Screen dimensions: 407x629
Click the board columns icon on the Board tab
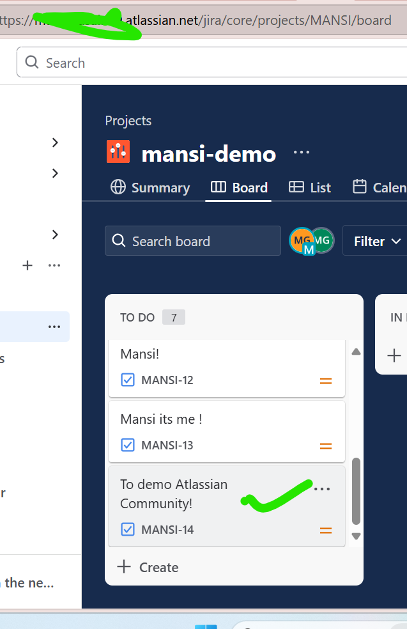click(218, 187)
